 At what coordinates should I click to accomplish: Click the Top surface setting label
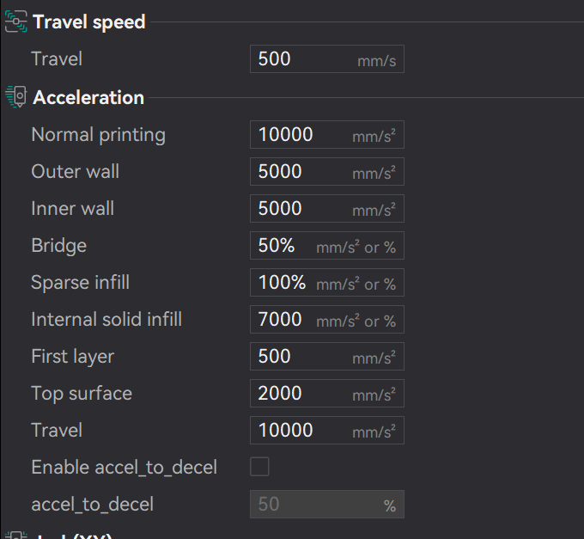tap(82, 394)
